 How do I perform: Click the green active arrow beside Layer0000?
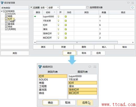(x=35, y=16)
